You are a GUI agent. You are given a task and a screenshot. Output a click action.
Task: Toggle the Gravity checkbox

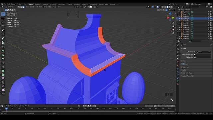(183, 64)
